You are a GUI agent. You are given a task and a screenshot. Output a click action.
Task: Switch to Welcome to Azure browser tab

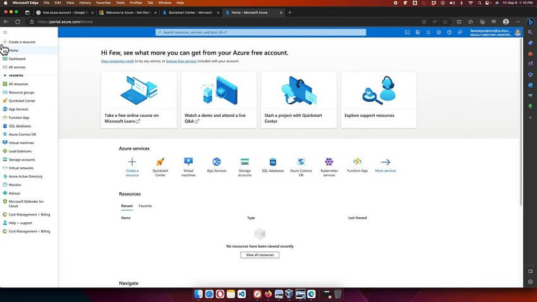tap(128, 13)
